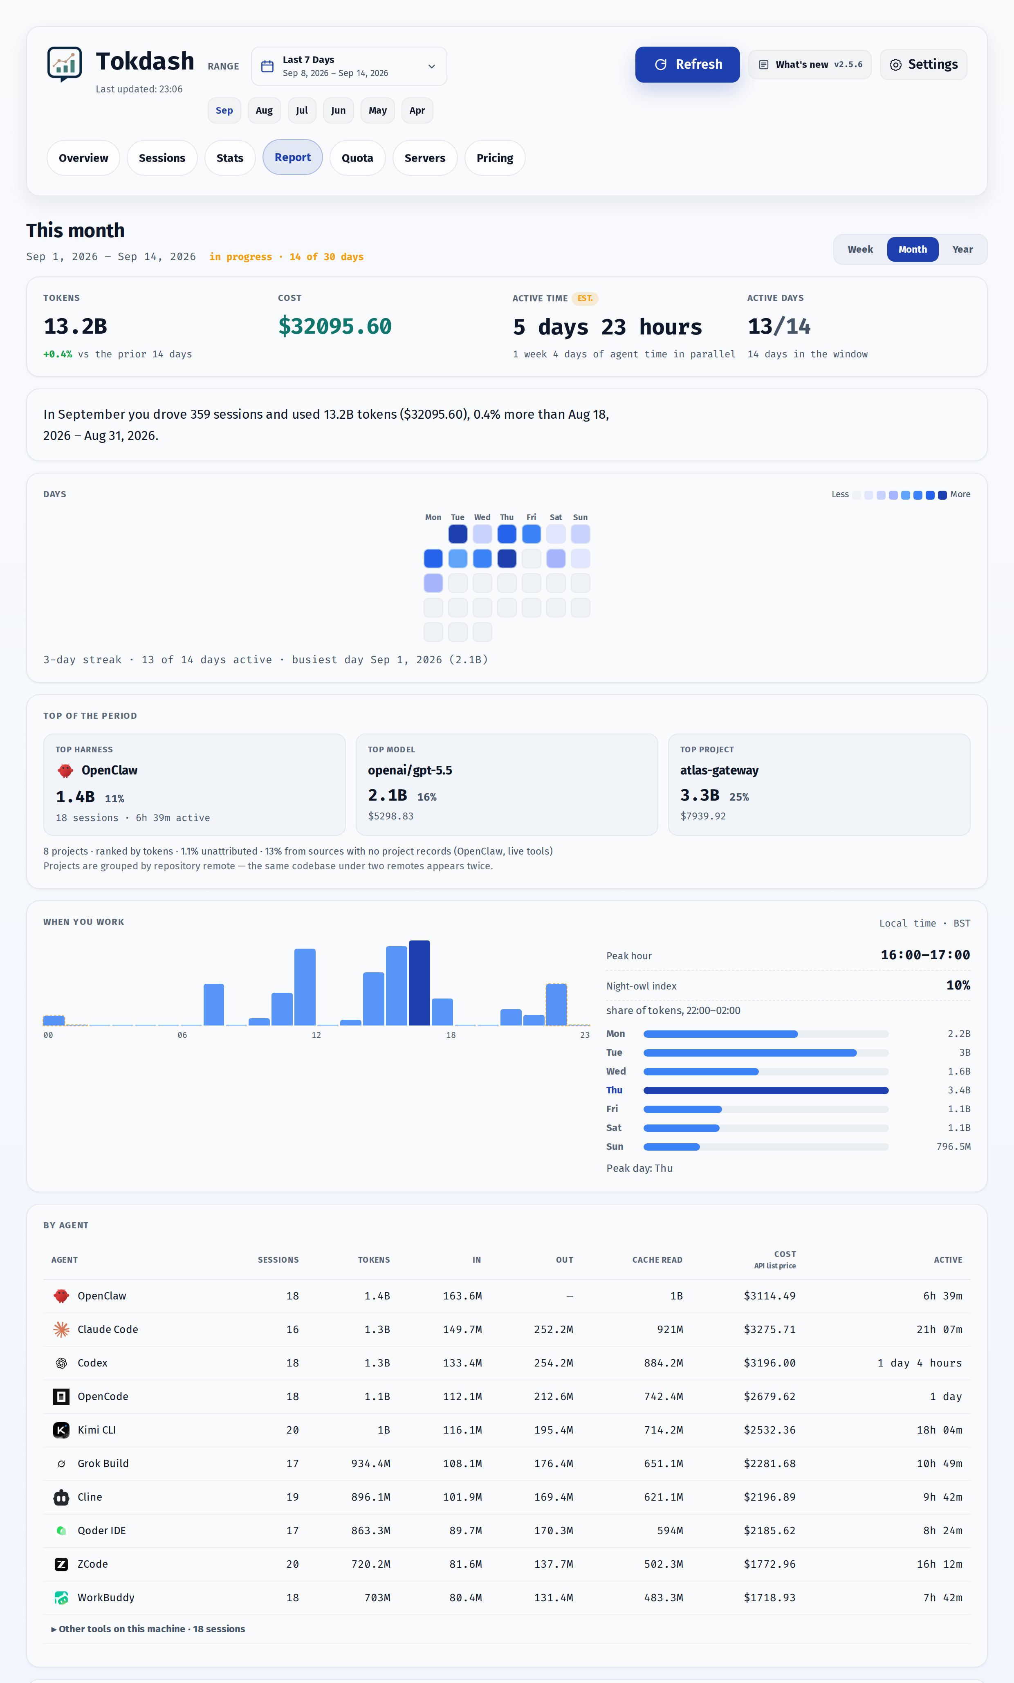The image size is (1014, 1683).
Task: Select the Month period toggle
Action: tap(912, 249)
